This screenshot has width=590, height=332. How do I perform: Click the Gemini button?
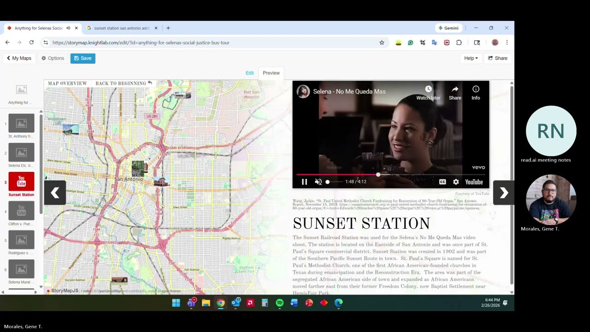point(448,28)
